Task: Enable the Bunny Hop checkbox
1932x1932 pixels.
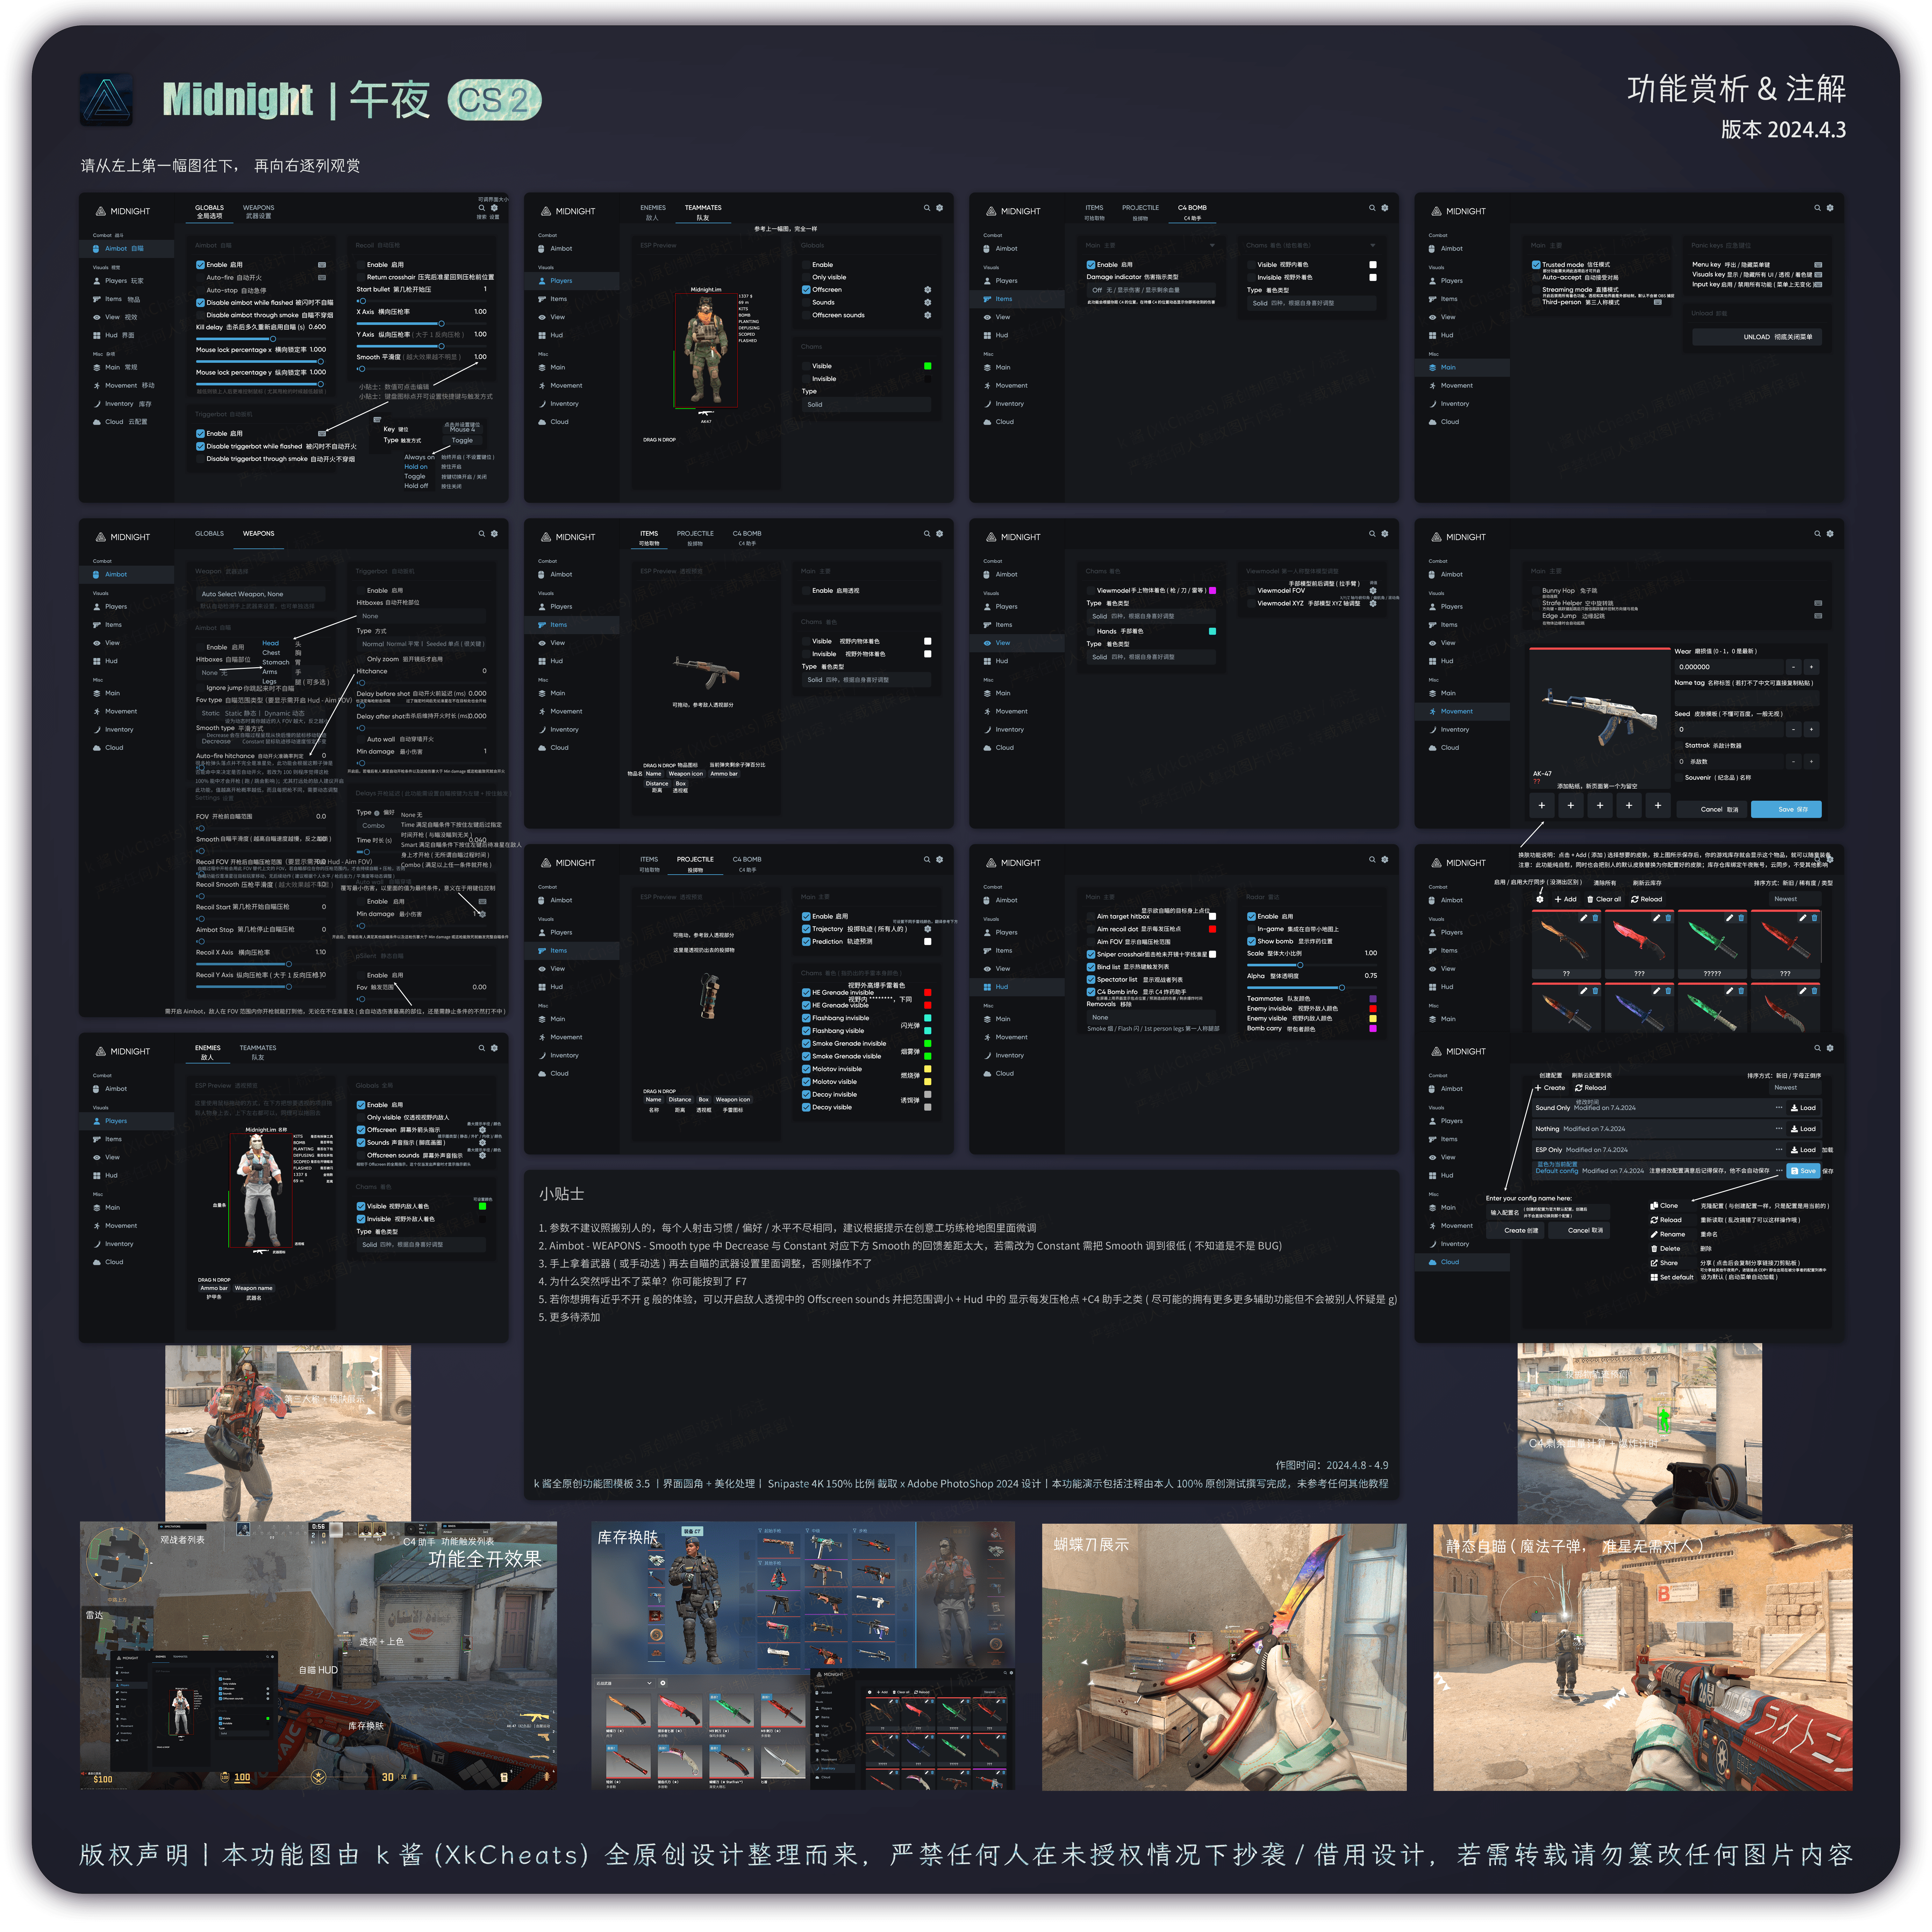Action: click(x=1536, y=591)
